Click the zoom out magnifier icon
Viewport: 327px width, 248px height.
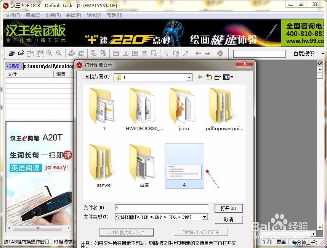59,53
